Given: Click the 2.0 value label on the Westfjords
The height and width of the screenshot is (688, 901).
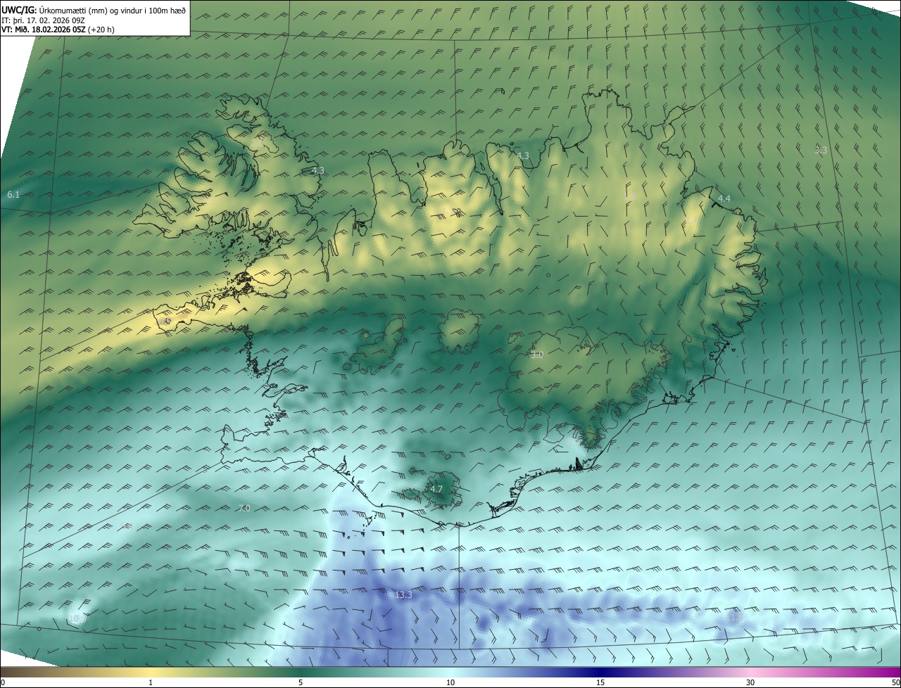Looking at the screenshot, I should (x=258, y=141).
